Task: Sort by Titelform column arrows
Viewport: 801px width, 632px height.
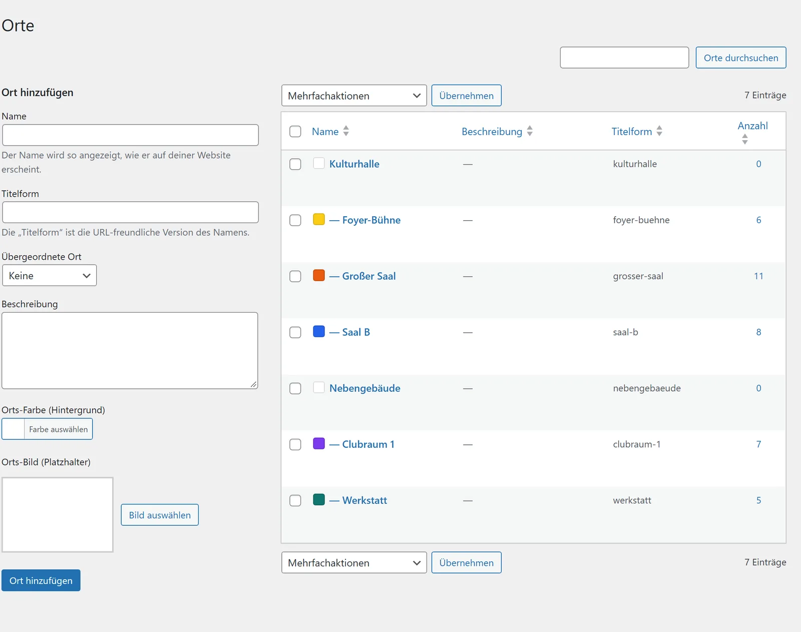Action: (x=659, y=131)
